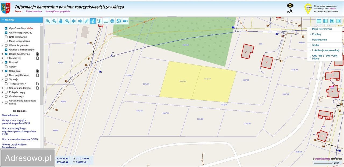344x167 pixels.
Task: Open document icon next to Osnowa geodezyjna
Action: click(38, 88)
